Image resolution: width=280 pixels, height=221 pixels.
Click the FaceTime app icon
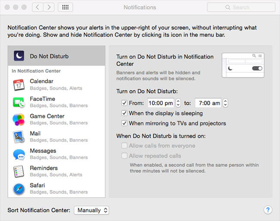coord(19,102)
